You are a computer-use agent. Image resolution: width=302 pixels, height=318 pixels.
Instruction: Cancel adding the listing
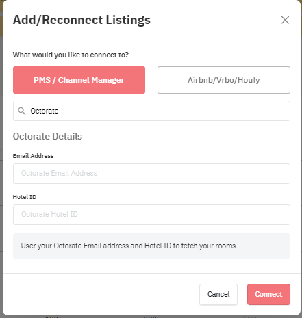218,294
